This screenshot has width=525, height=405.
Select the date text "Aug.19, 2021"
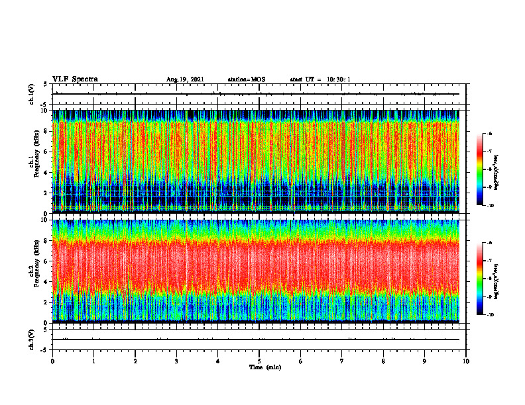click(x=185, y=79)
